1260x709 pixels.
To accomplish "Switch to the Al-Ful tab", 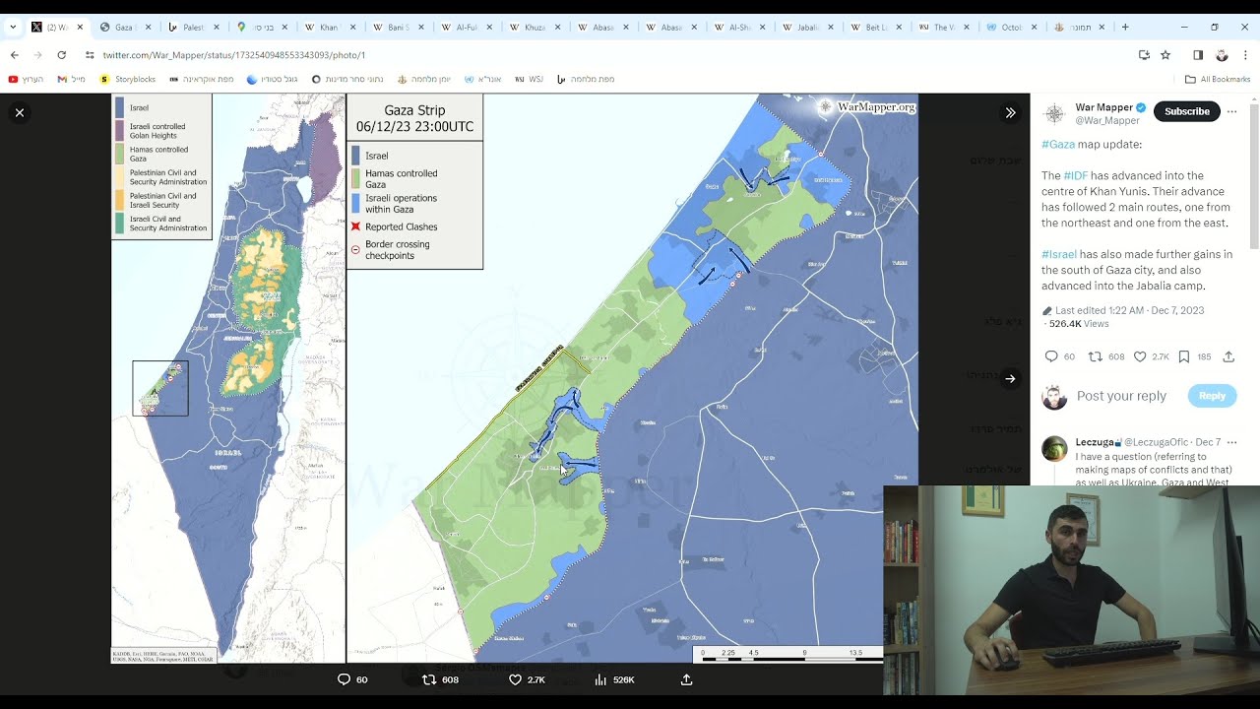I will tap(466, 27).
